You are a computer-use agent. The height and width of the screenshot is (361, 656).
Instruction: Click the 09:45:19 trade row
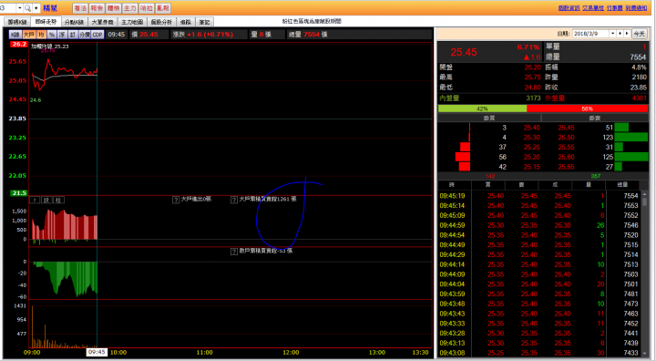click(x=538, y=196)
